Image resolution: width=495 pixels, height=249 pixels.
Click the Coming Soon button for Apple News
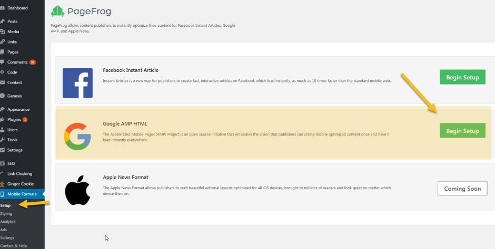click(x=462, y=189)
